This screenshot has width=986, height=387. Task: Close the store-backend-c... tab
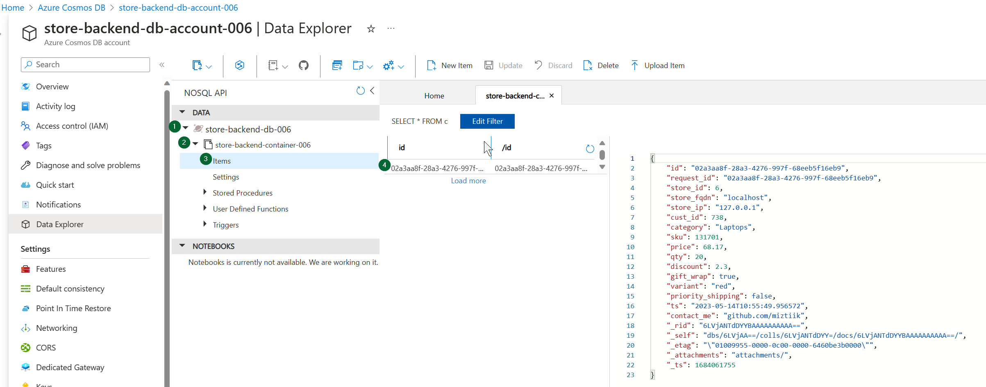pos(552,96)
